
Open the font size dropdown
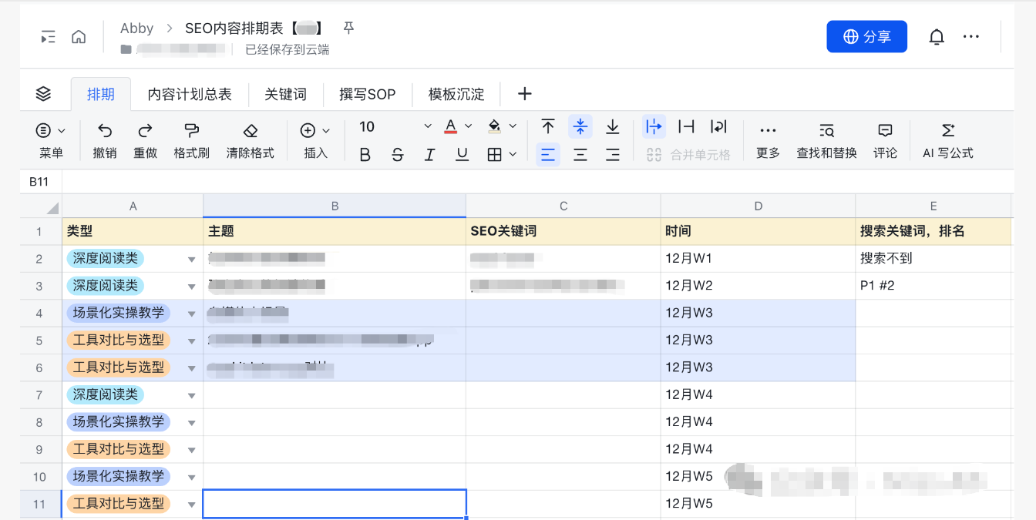(427, 126)
